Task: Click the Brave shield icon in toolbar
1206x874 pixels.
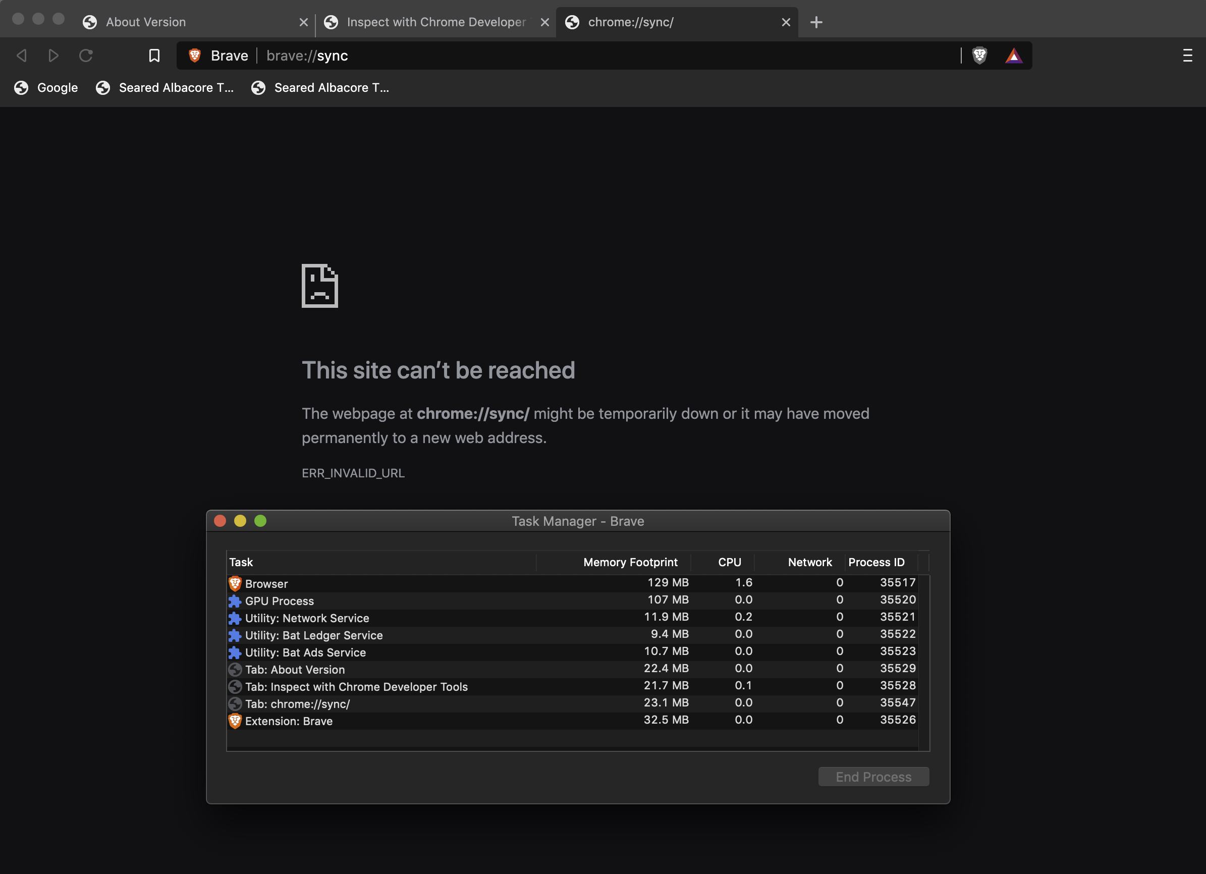Action: [x=979, y=56]
